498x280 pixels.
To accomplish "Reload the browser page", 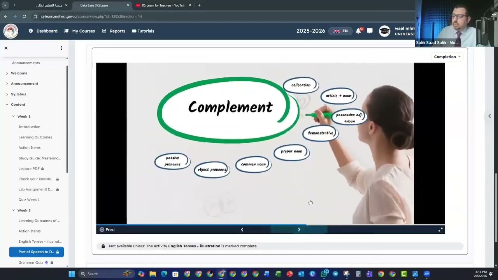I will (x=24, y=16).
